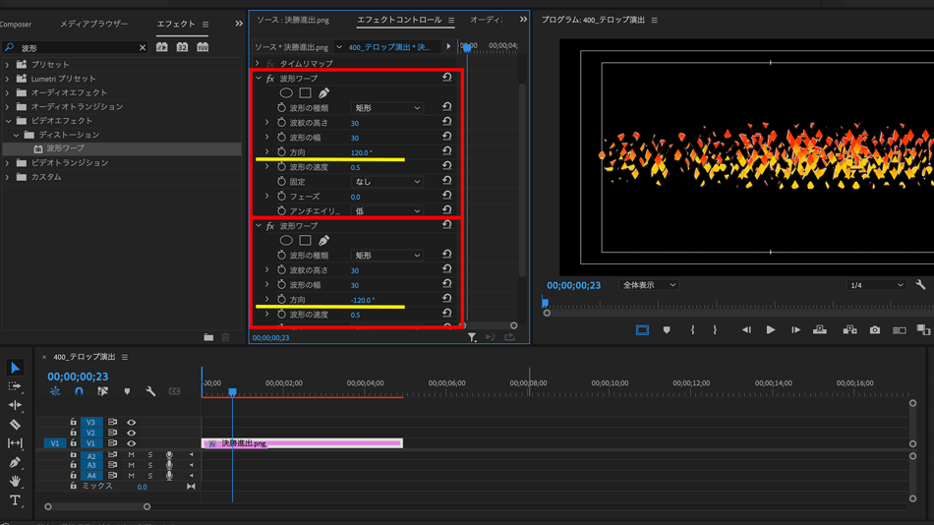Expand the オーディオエフェクト folder

point(8,92)
